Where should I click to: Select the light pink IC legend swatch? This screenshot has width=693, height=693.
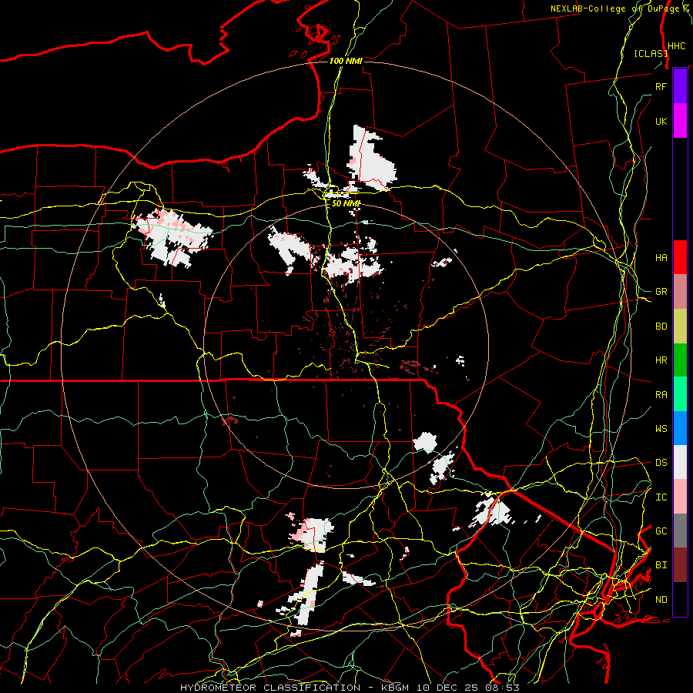[x=680, y=497]
